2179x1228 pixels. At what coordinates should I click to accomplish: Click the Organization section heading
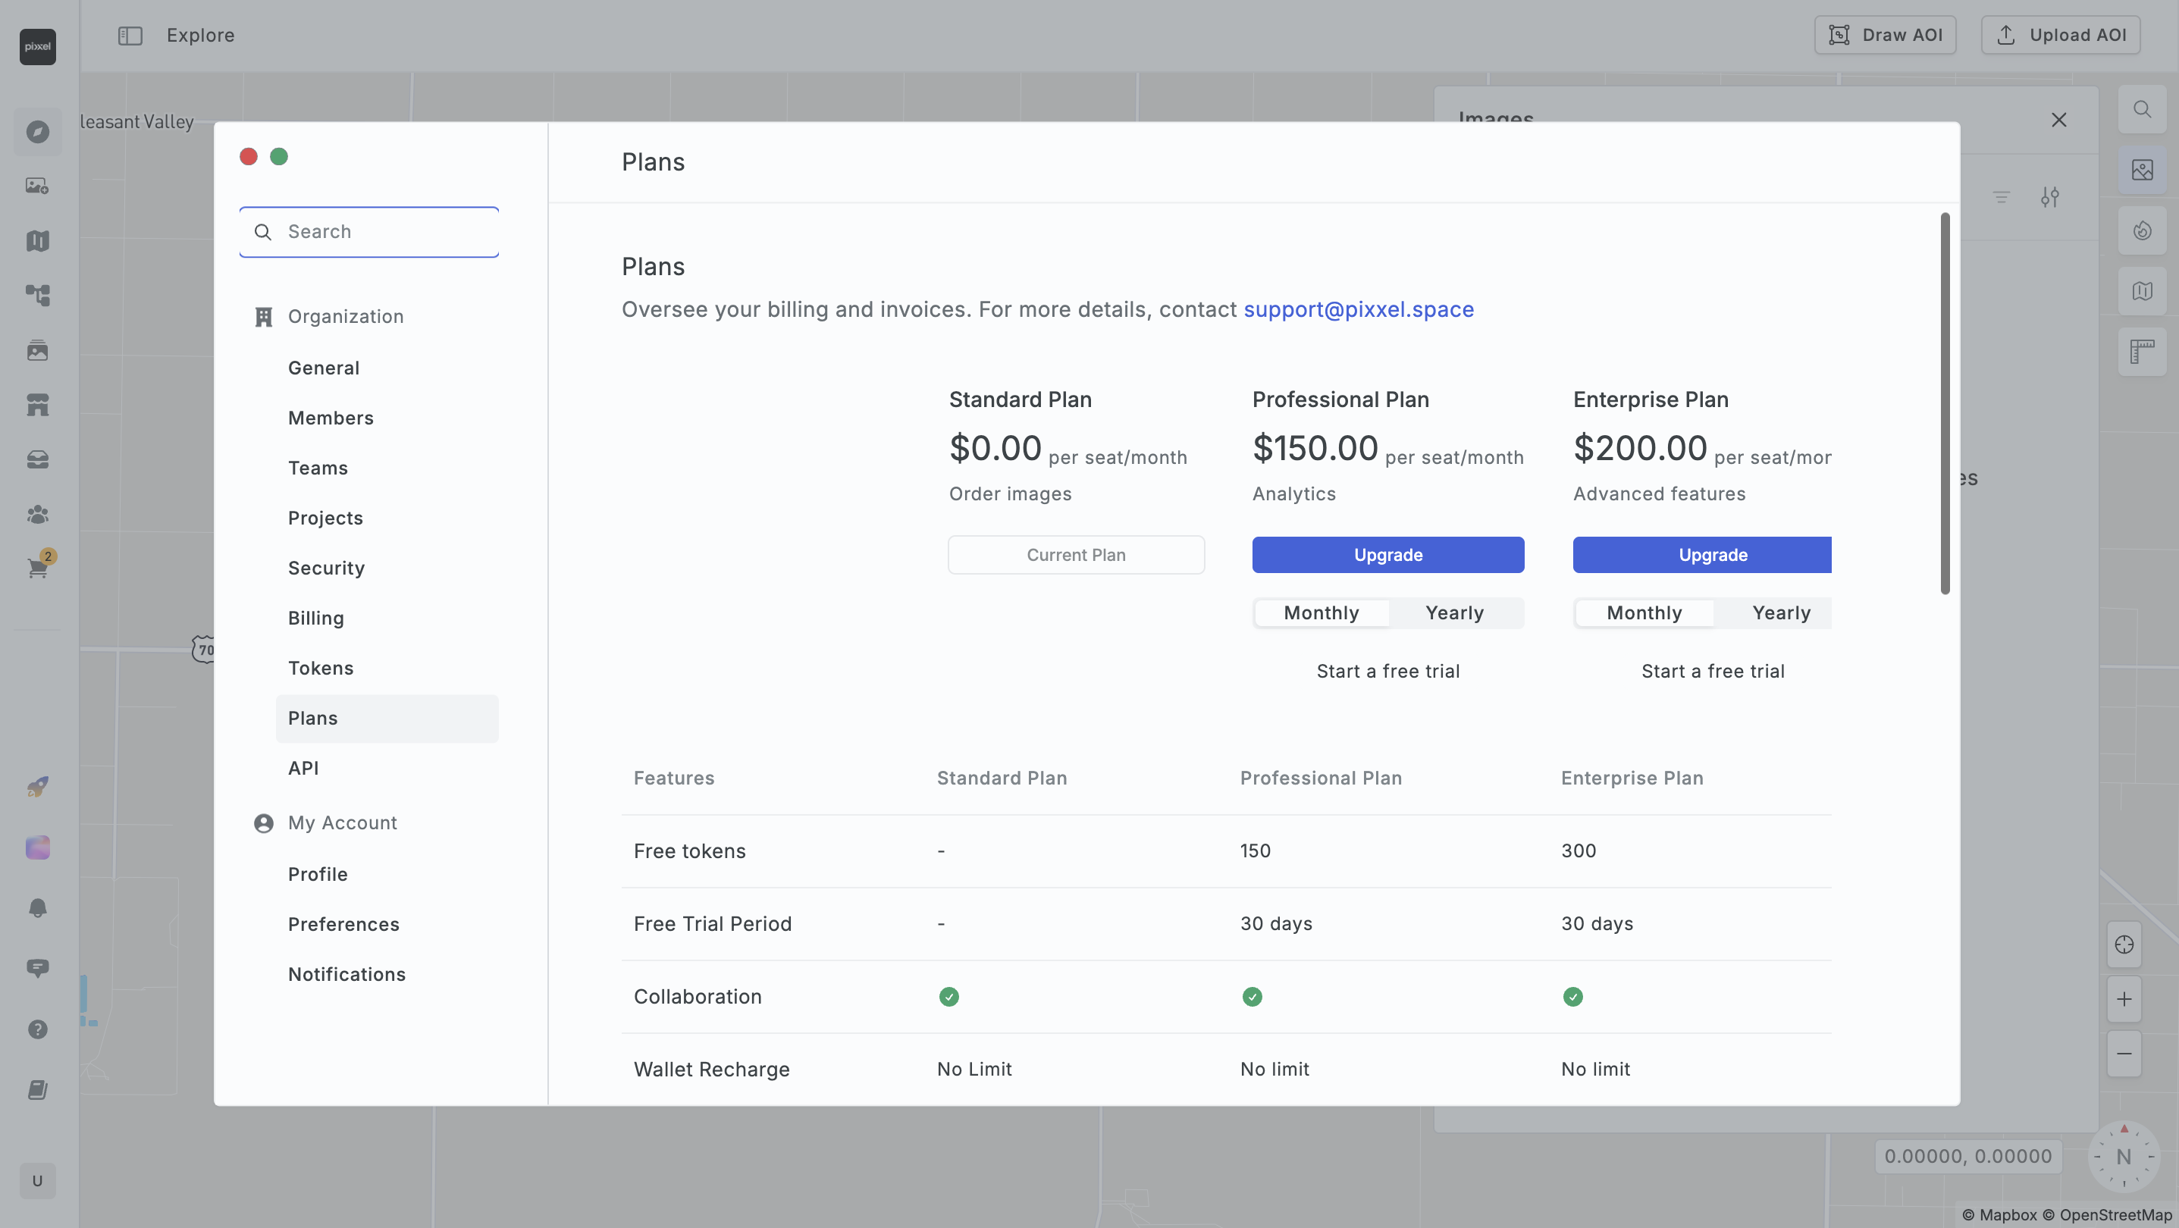tap(345, 316)
